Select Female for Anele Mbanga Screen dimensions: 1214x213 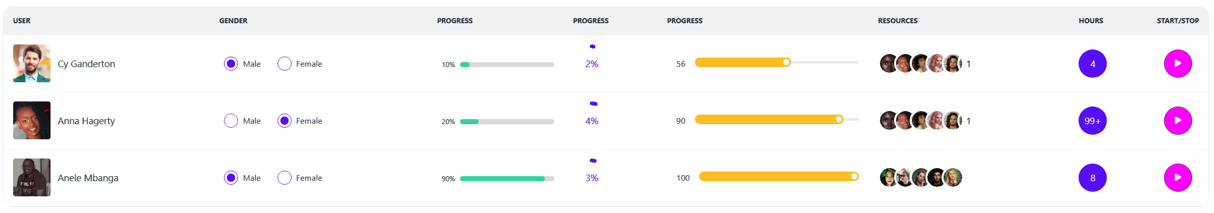point(285,178)
